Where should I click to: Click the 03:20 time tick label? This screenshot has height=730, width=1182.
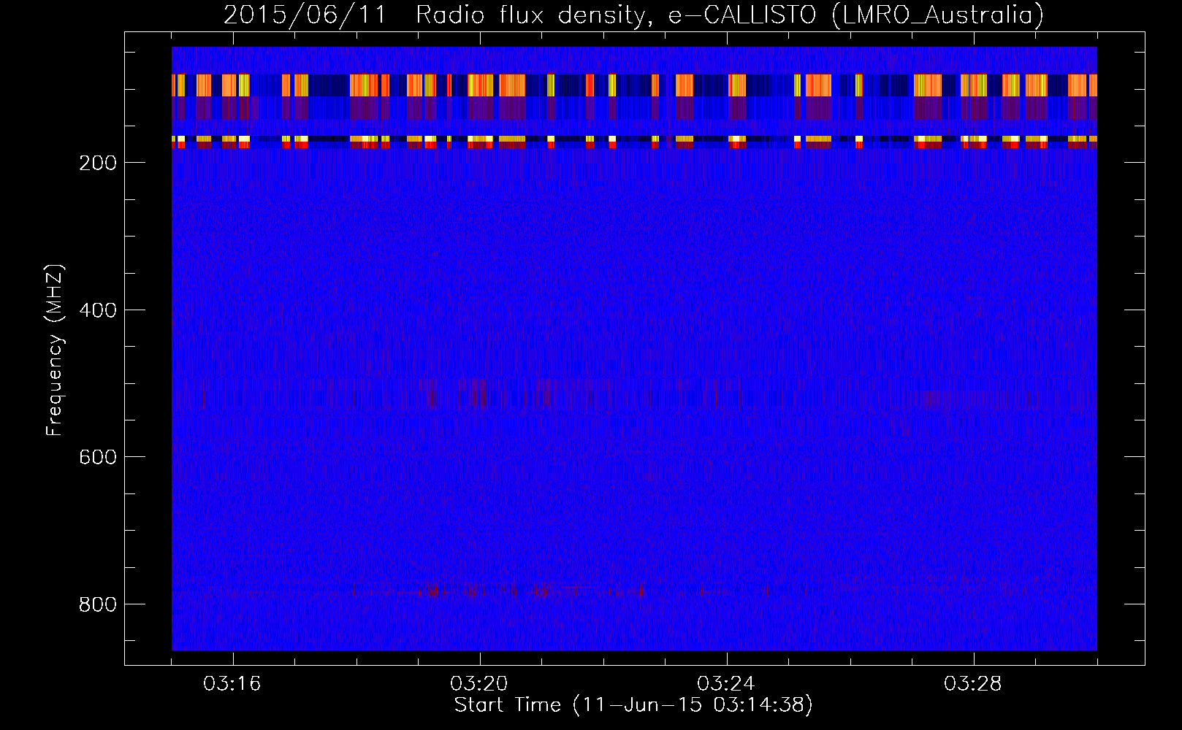pos(479,684)
